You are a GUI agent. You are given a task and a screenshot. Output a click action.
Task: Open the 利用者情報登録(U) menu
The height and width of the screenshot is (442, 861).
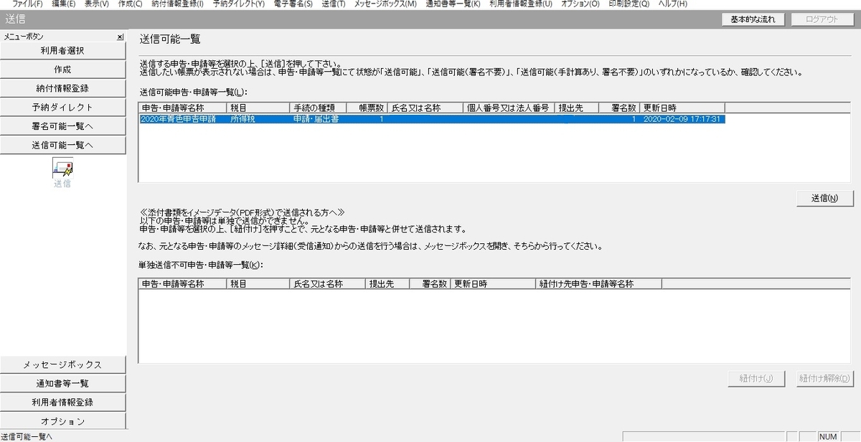click(521, 4)
